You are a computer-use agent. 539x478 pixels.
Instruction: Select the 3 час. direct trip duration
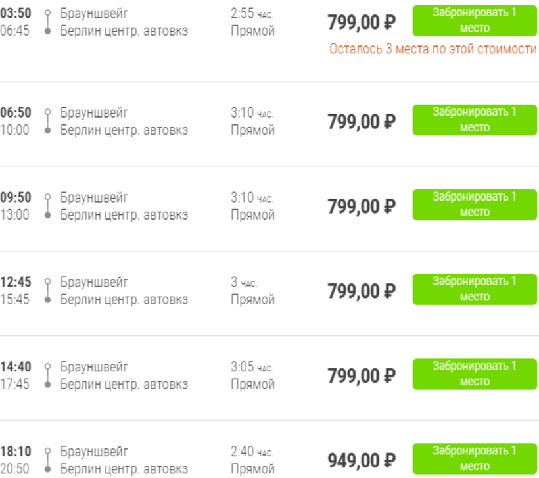[252, 291]
